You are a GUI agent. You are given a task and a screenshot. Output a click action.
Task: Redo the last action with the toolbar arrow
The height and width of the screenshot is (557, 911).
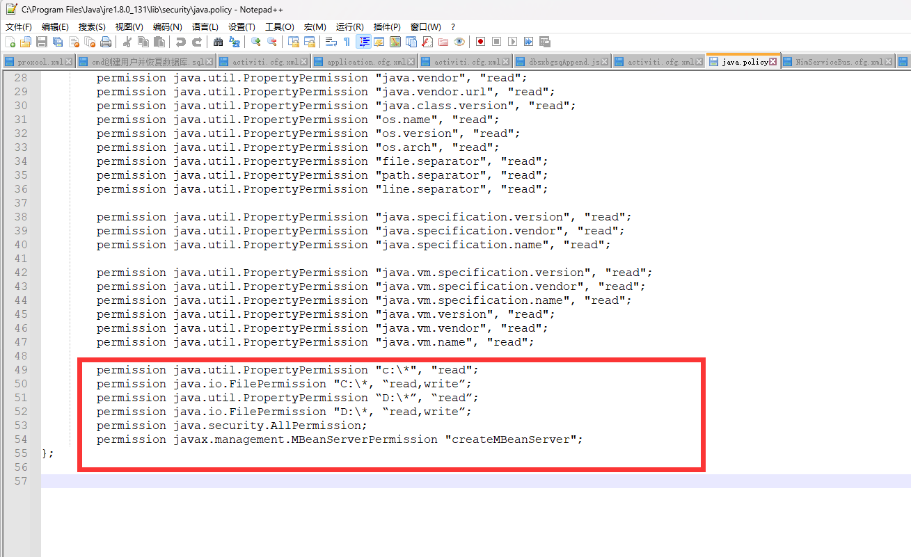click(x=197, y=42)
